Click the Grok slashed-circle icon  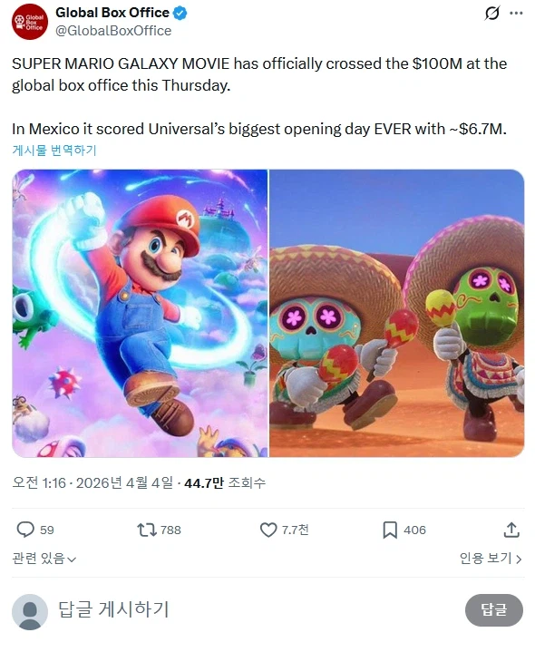[x=491, y=14]
